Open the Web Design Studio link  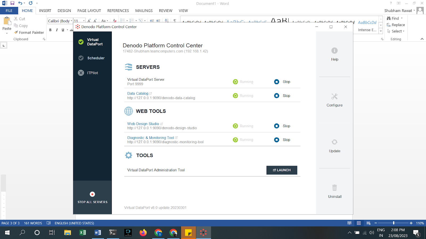point(143,124)
